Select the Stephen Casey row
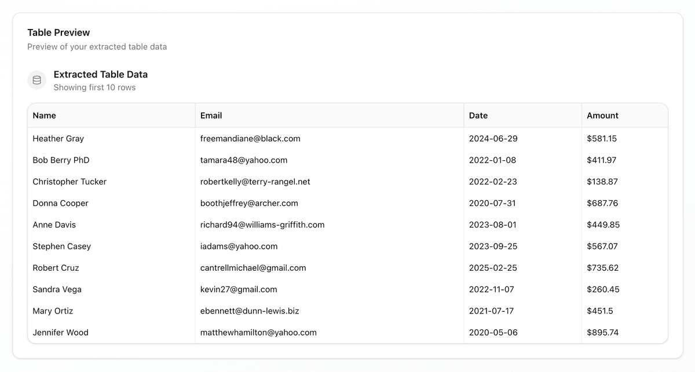The width and height of the screenshot is (695, 372). tap(62, 246)
